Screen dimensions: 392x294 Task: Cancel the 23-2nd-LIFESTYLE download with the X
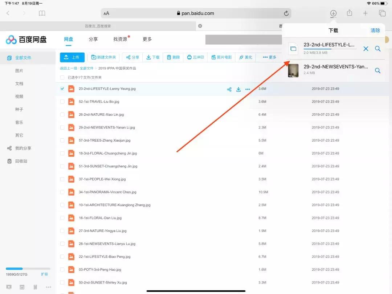366,49
